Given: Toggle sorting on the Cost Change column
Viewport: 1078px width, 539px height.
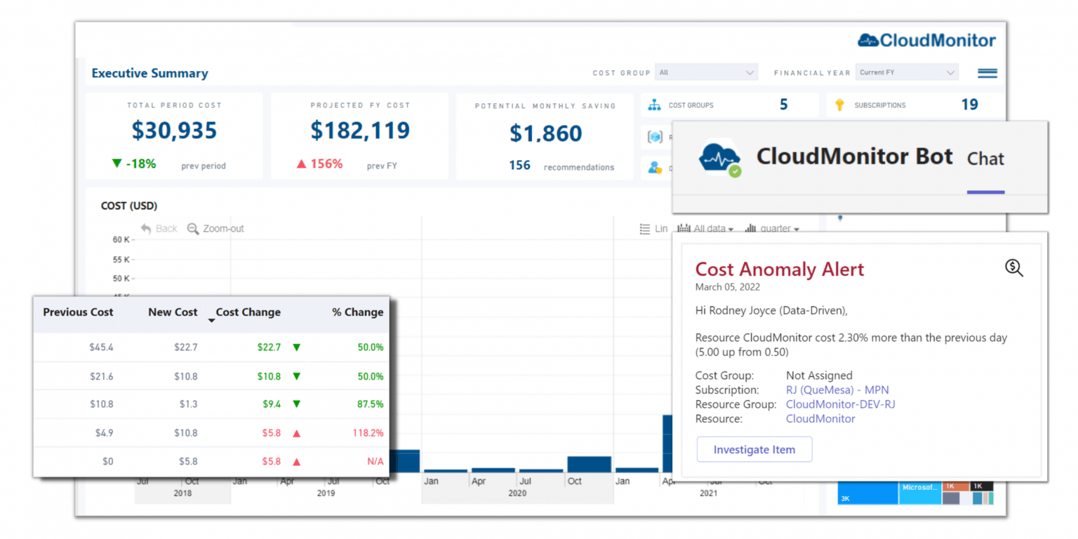Looking at the screenshot, I should click(247, 313).
